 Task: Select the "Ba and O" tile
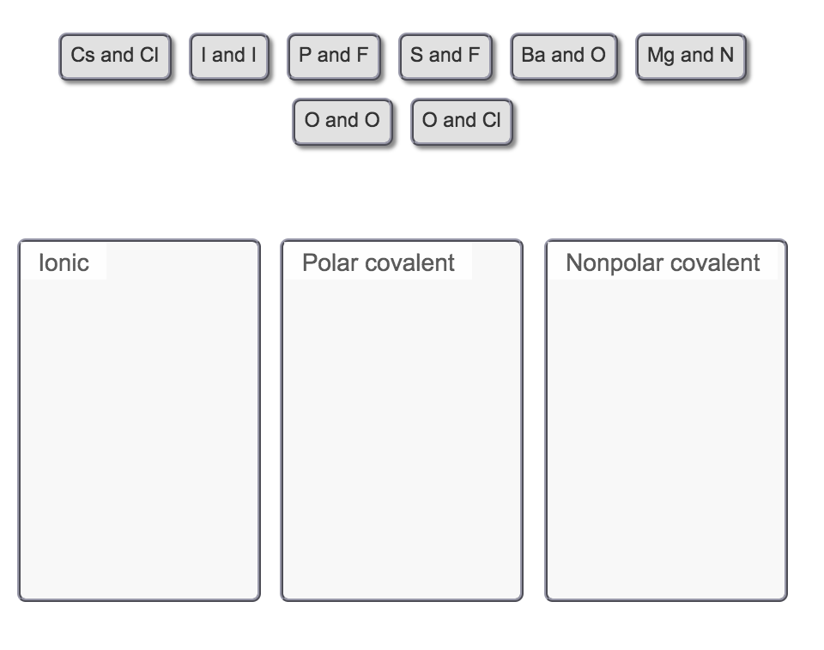[564, 55]
